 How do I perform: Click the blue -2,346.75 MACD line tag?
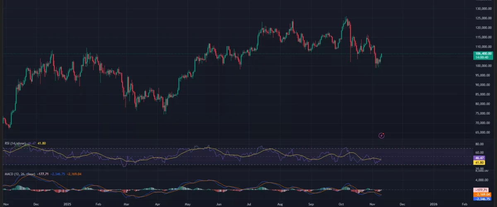click(482, 199)
